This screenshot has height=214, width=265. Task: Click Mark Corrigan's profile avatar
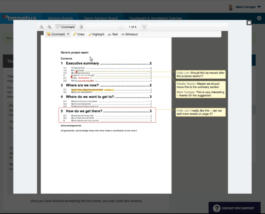230,7
